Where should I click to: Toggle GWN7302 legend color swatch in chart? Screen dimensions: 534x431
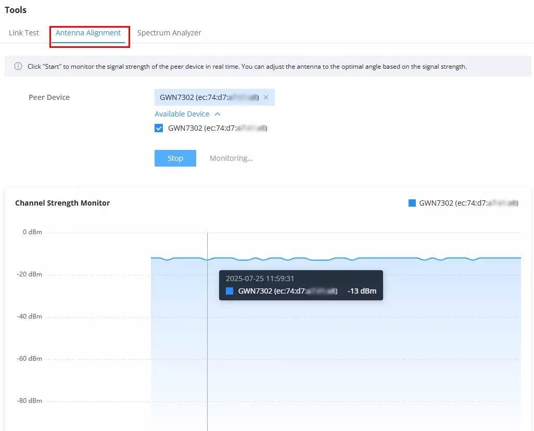coord(412,203)
